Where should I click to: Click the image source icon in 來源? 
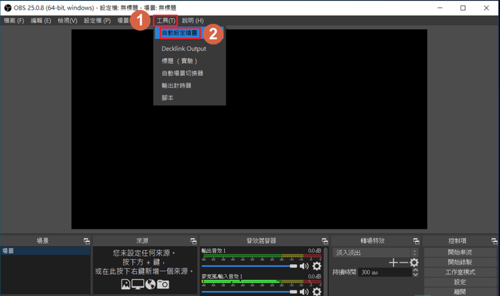coord(126,284)
